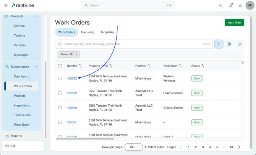Switch to the Recurring tab
The height and width of the screenshot is (155, 256).
click(x=87, y=32)
